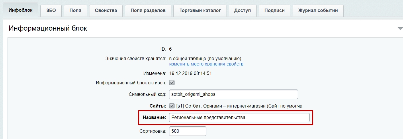Select the Инфоблок tab

[20, 10]
